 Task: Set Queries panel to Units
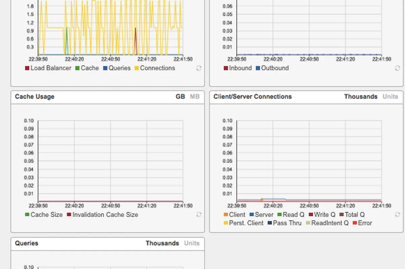(x=192, y=243)
